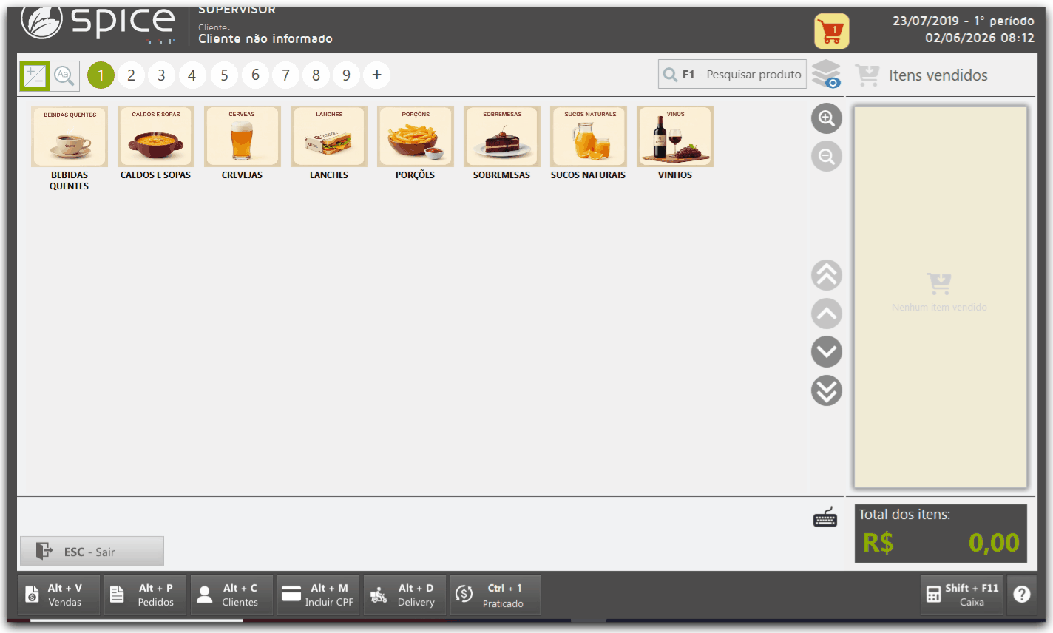Click the Praticado Ctrl + 1 button
This screenshot has height=633, width=1053.
pos(495,595)
